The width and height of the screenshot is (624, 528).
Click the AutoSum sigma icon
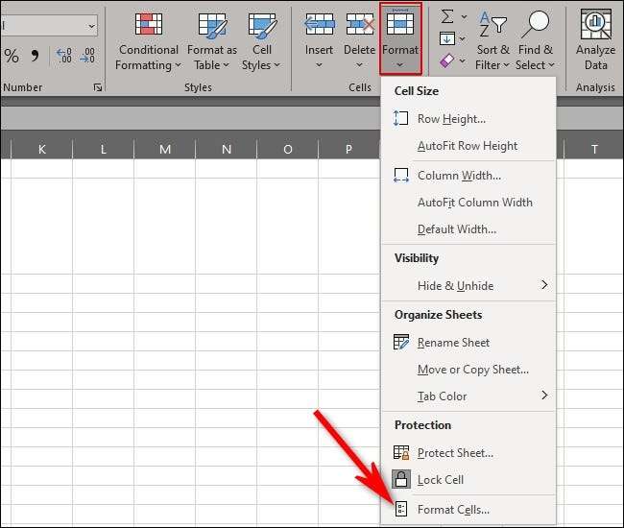[447, 16]
